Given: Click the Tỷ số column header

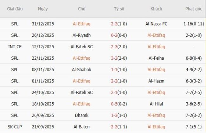Looking at the screenshot, I should coord(119,9).
